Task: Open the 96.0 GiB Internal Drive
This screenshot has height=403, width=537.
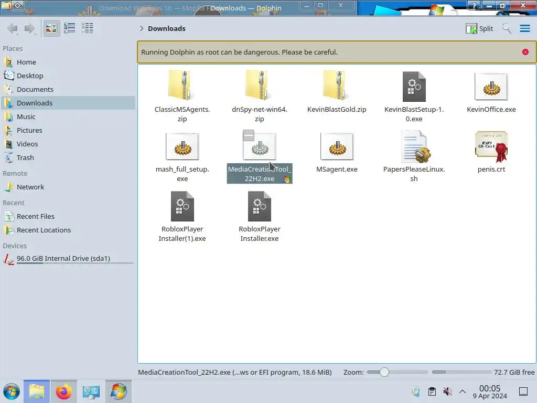Action: (68, 259)
